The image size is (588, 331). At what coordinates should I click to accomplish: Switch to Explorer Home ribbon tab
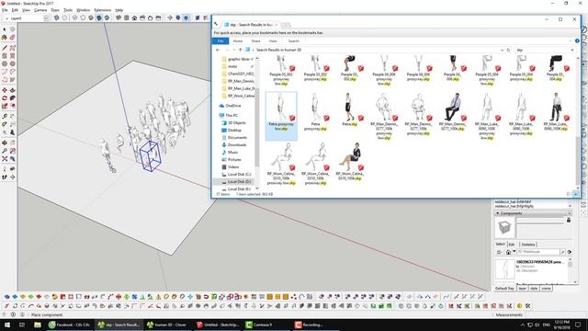point(238,40)
